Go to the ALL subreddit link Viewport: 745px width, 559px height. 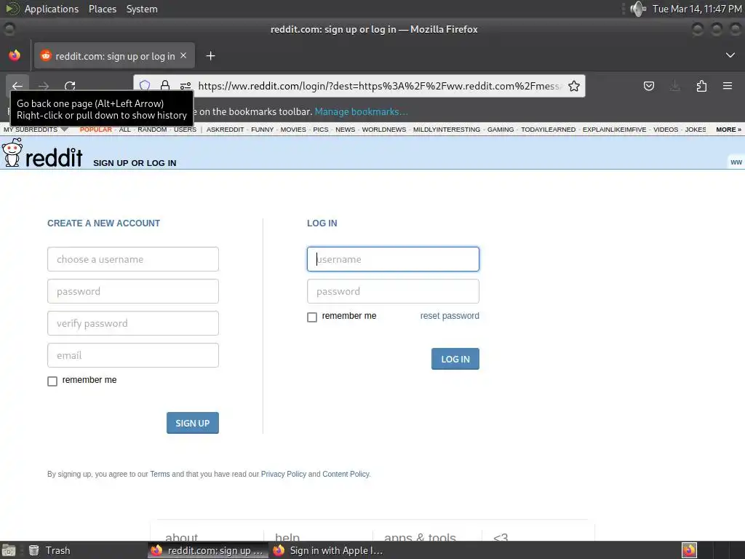(x=124, y=130)
